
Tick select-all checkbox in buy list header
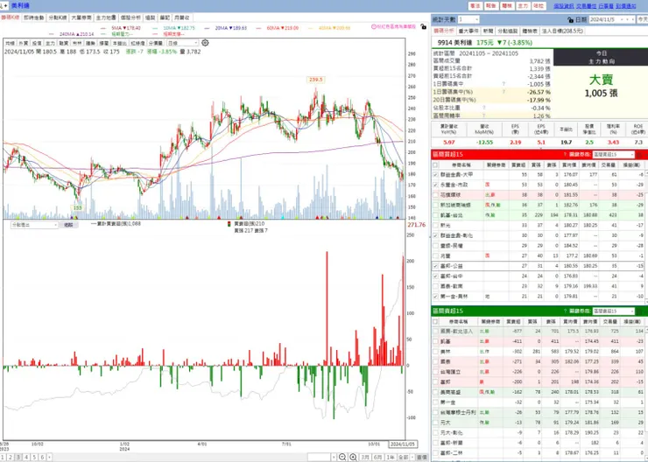pos(435,164)
